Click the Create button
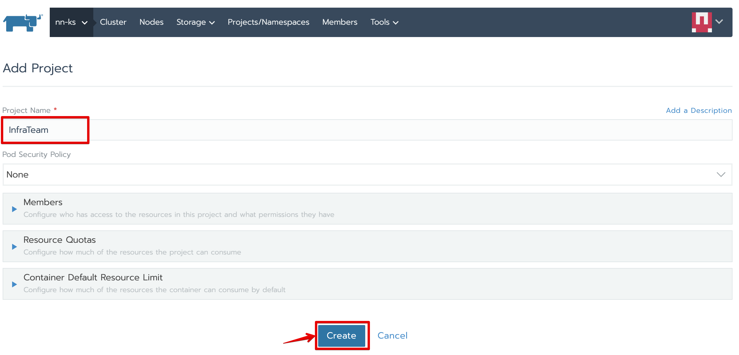Image resolution: width=739 pixels, height=355 pixels. pyautogui.click(x=341, y=336)
